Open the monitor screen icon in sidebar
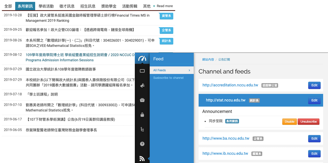328x163 pixels. 142,71
